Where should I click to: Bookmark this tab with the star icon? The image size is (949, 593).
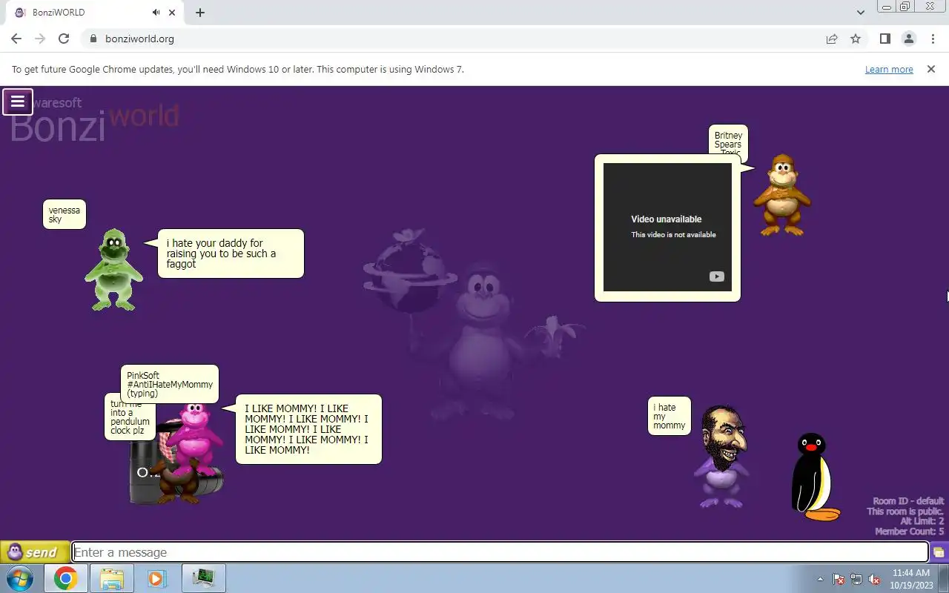pos(856,39)
